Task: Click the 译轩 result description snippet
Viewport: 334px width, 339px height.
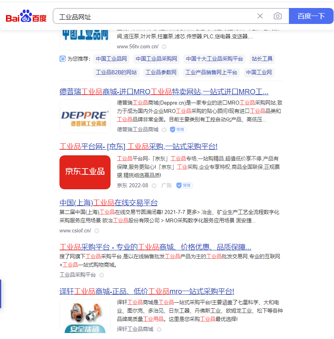Action: (200, 311)
